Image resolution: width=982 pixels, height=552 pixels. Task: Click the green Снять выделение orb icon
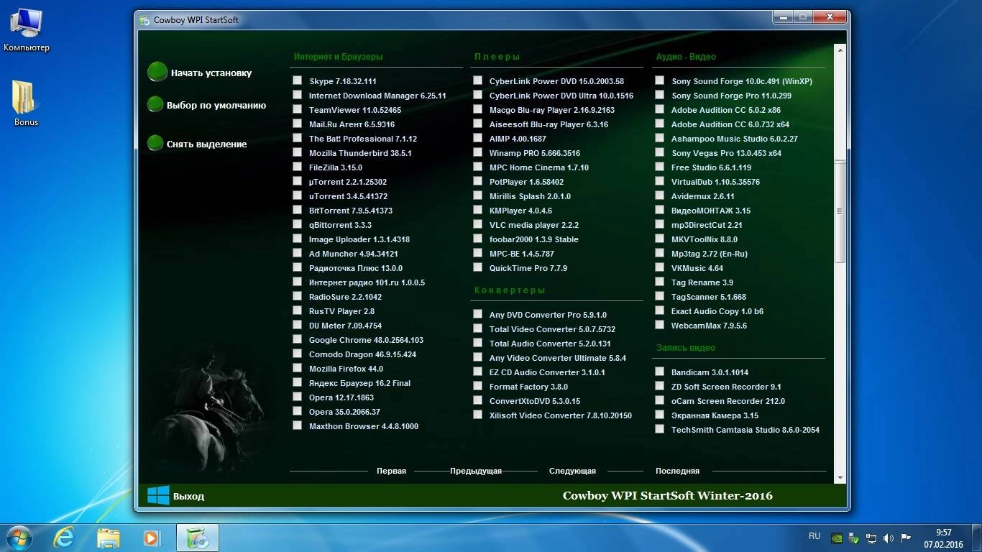coord(155,143)
